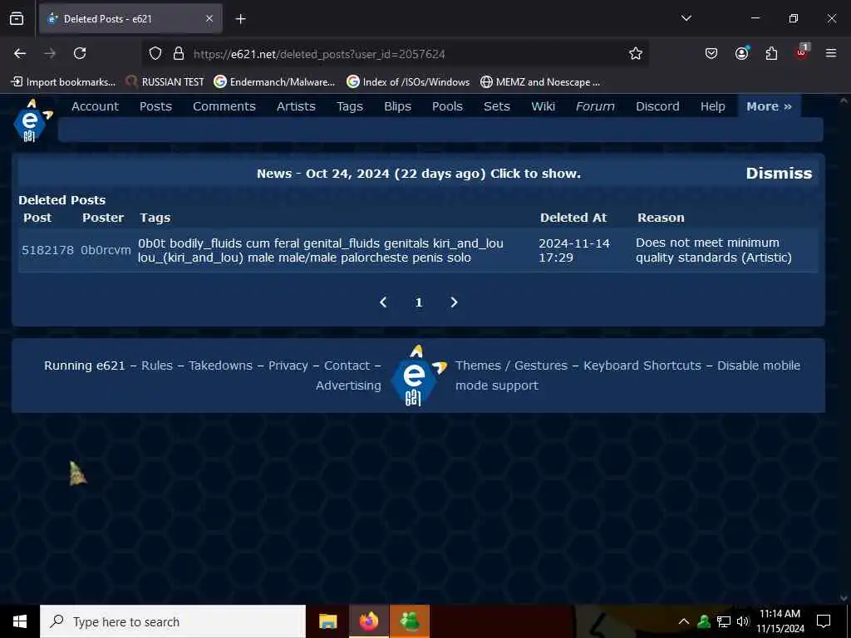The width and height of the screenshot is (851, 638).
Task: Open the Wiki menu item
Action: click(x=543, y=106)
